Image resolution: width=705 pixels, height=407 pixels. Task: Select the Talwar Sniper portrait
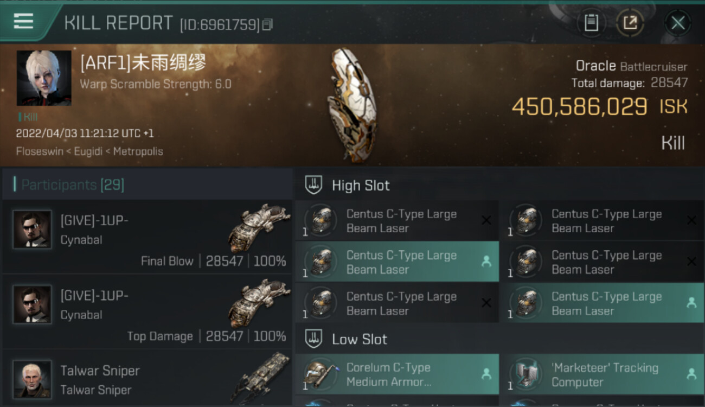[x=32, y=379]
